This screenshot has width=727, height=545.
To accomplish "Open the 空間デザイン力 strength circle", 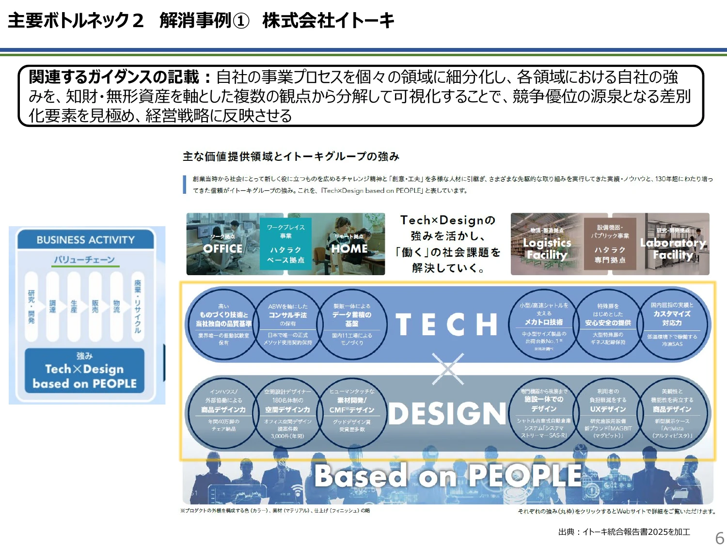I will click(x=287, y=413).
